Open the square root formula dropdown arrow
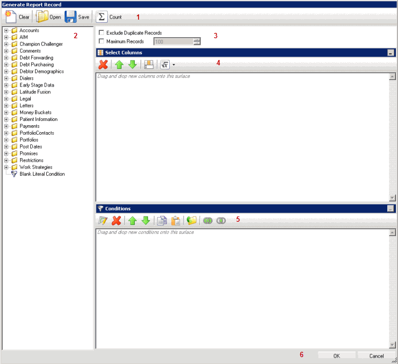398x364 pixels. pos(174,65)
